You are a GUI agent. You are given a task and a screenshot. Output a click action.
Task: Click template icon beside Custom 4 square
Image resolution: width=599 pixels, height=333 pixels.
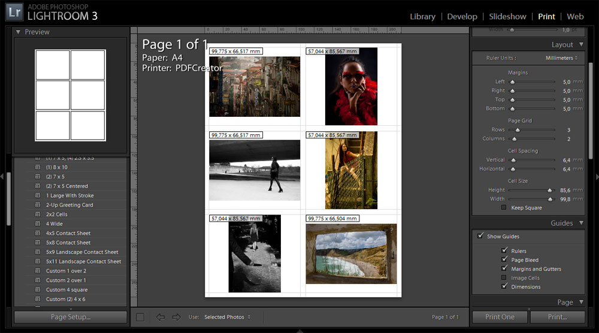pyautogui.click(x=38, y=289)
